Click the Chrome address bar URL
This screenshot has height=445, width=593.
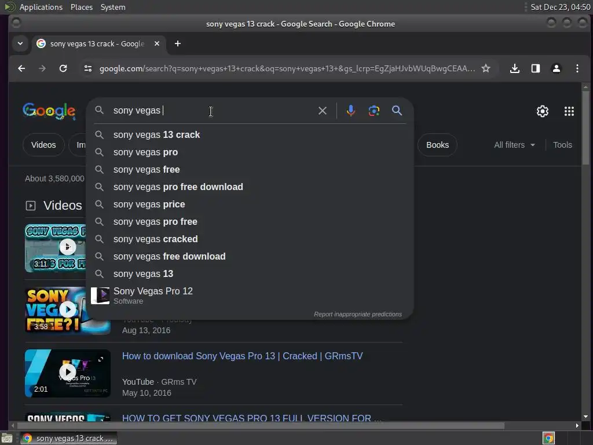287,68
